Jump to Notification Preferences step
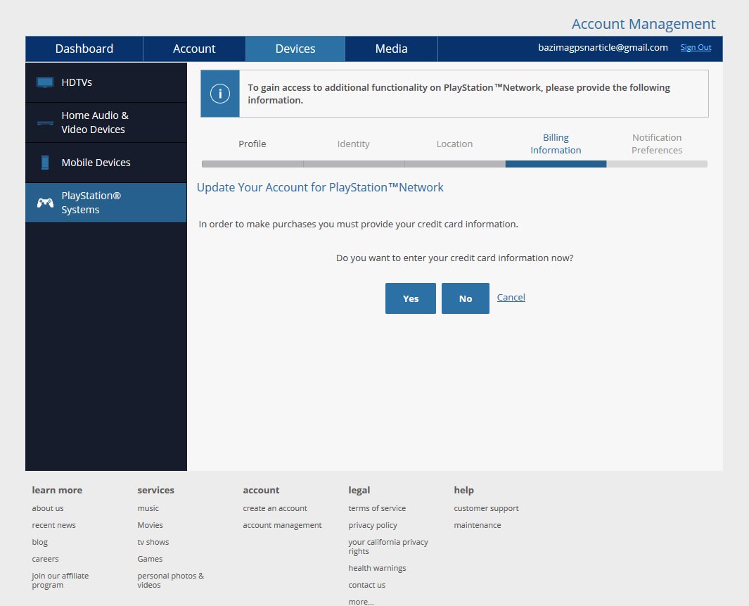This screenshot has width=749, height=606. pos(657,144)
